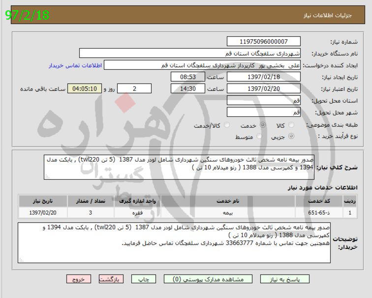Click the نام دستگاه خریدار field
Viewport: 372px width, 298px height.
[190, 53]
